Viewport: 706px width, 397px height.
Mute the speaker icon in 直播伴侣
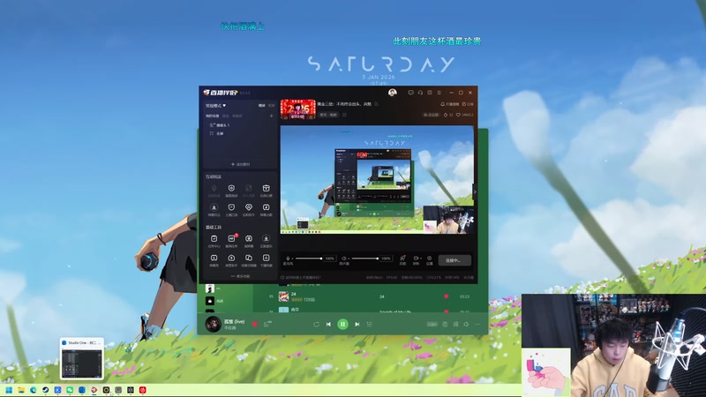(x=344, y=258)
